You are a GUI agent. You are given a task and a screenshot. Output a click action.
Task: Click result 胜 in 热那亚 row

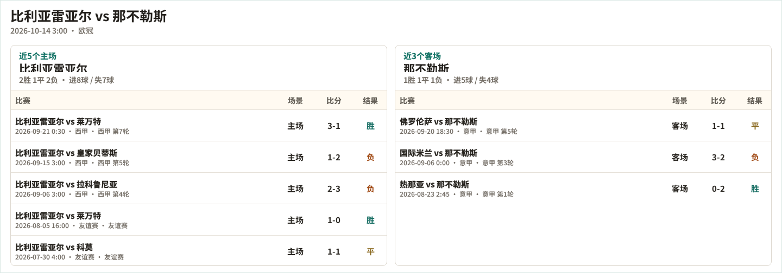coord(755,189)
